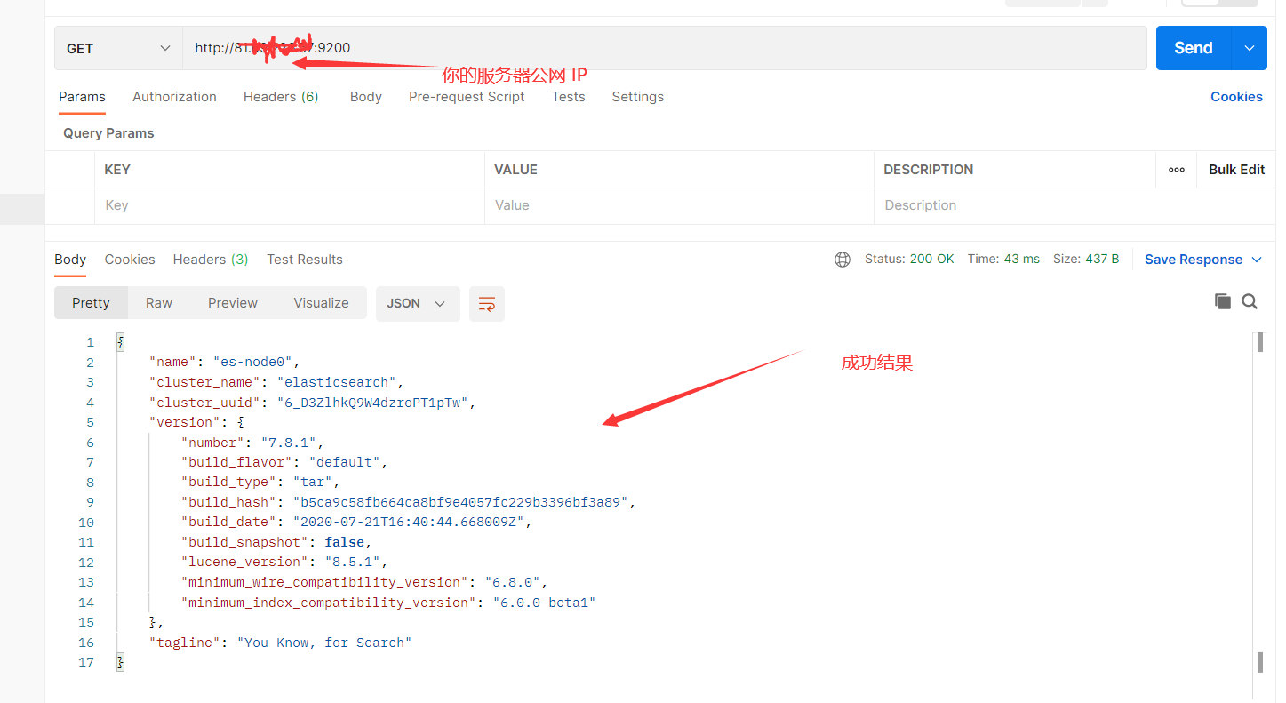
Task: Select the response Body tab
Action: click(70, 260)
